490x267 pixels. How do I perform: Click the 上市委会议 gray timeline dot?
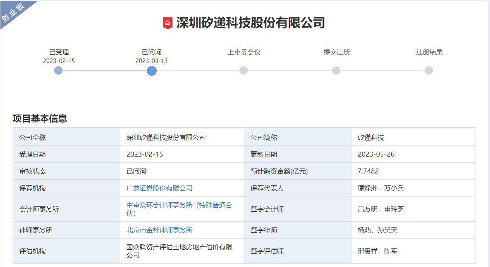(244, 71)
